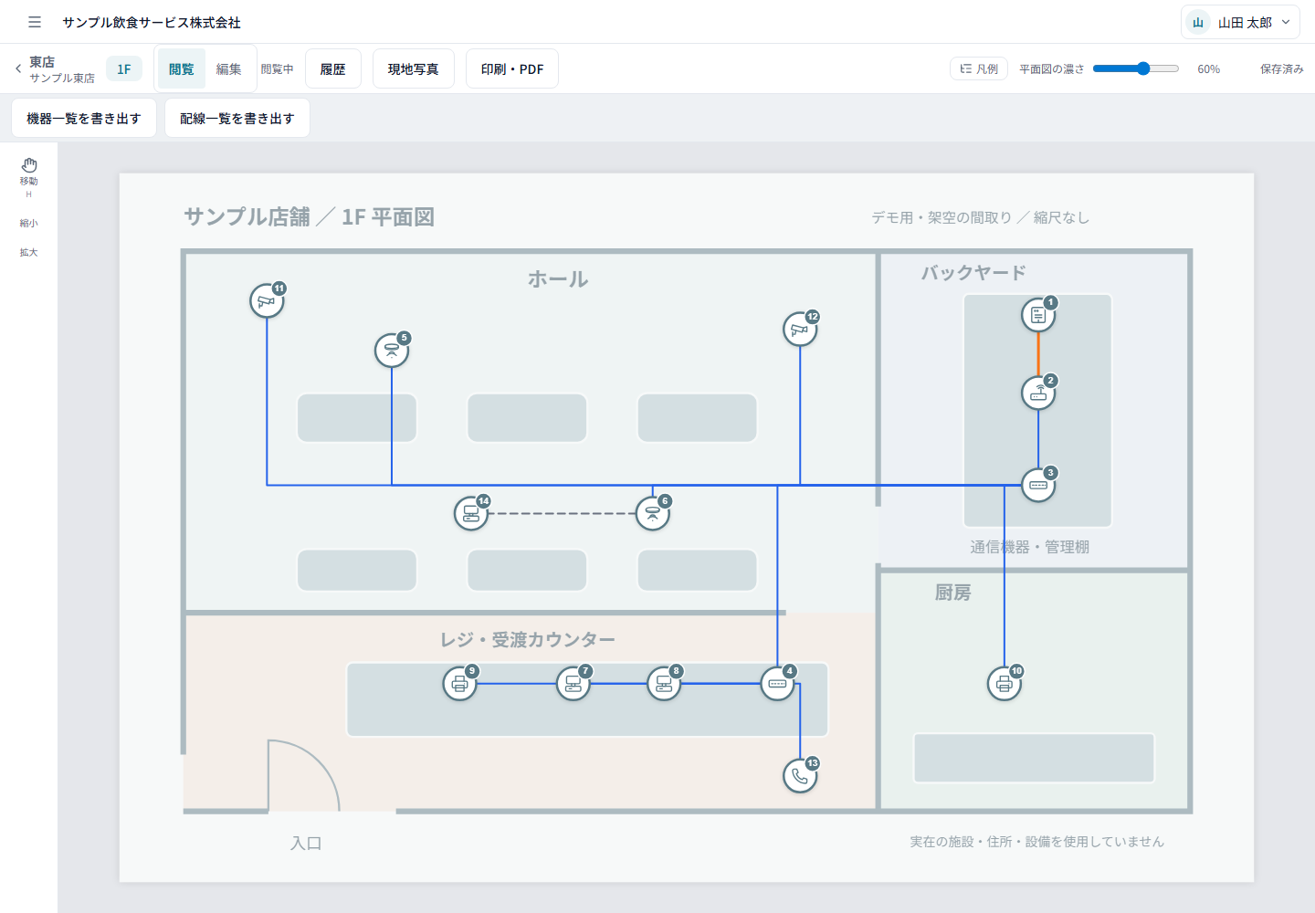Switch to 閲覧 mode
The height and width of the screenshot is (913, 1315).
click(x=182, y=68)
